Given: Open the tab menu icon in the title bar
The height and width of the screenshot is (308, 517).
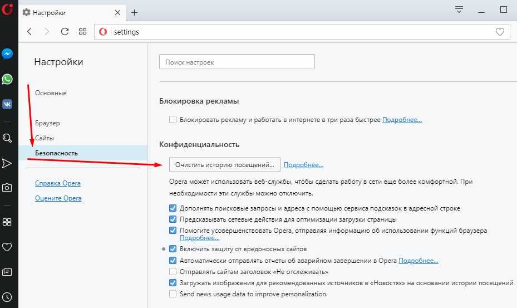Looking at the screenshot, I should click(459, 9).
